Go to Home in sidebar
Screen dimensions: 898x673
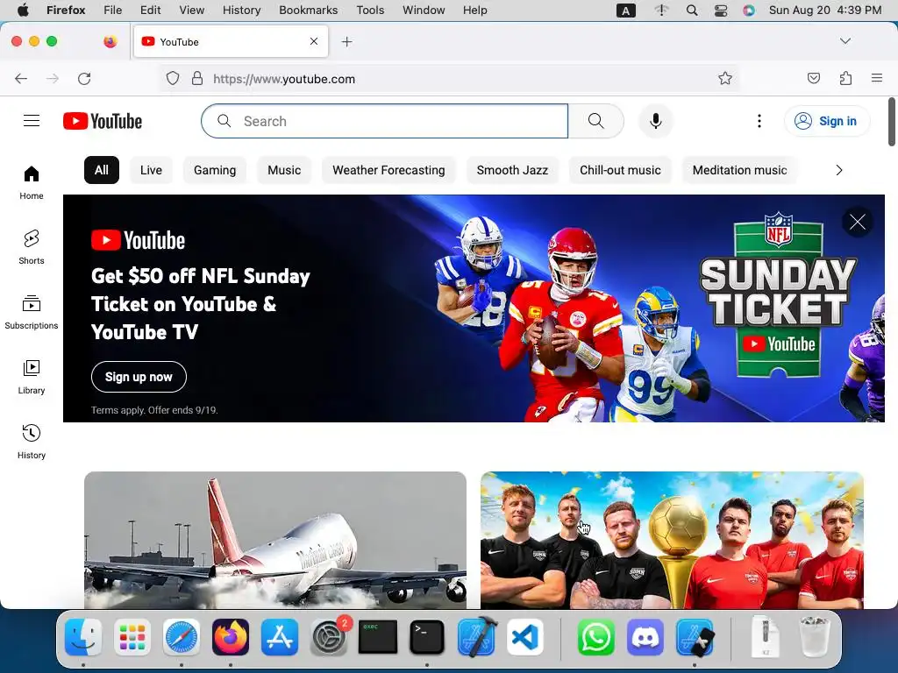tap(32, 182)
